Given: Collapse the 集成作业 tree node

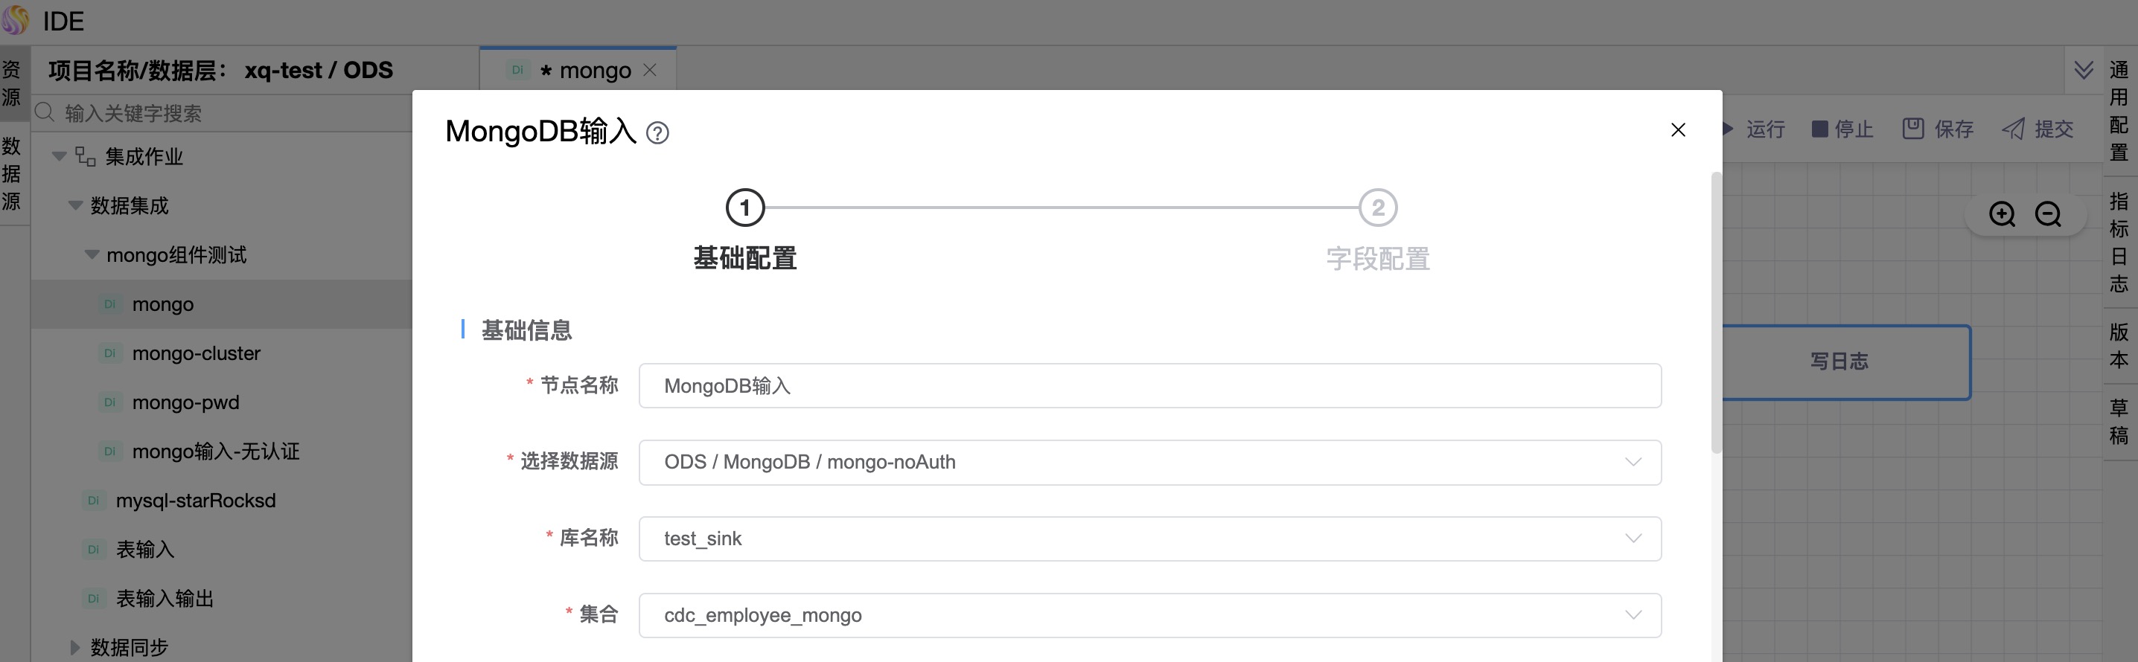Looking at the screenshot, I should [60, 156].
